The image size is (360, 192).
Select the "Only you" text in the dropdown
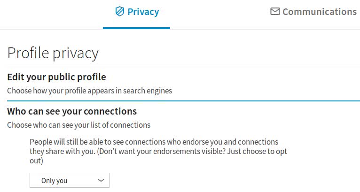(54, 181)
